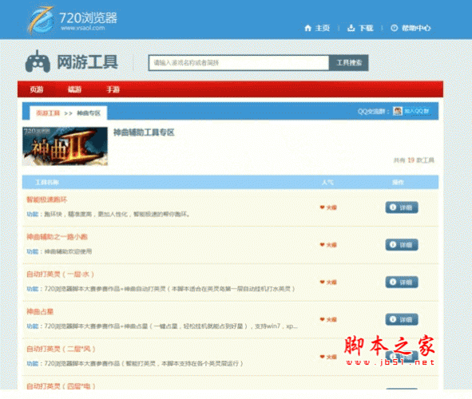
Task: Click the 神曲专区 breadcrumb item
Action: pos(89,113)
